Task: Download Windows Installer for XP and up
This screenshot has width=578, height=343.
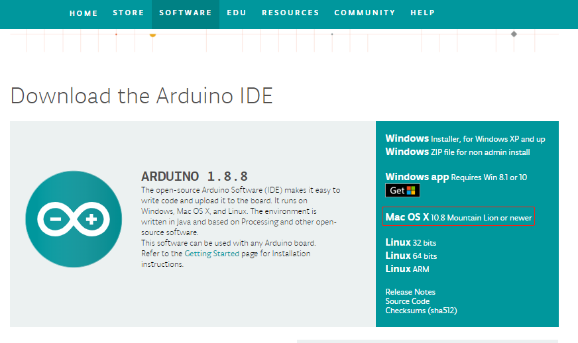Action: (465, 138)
